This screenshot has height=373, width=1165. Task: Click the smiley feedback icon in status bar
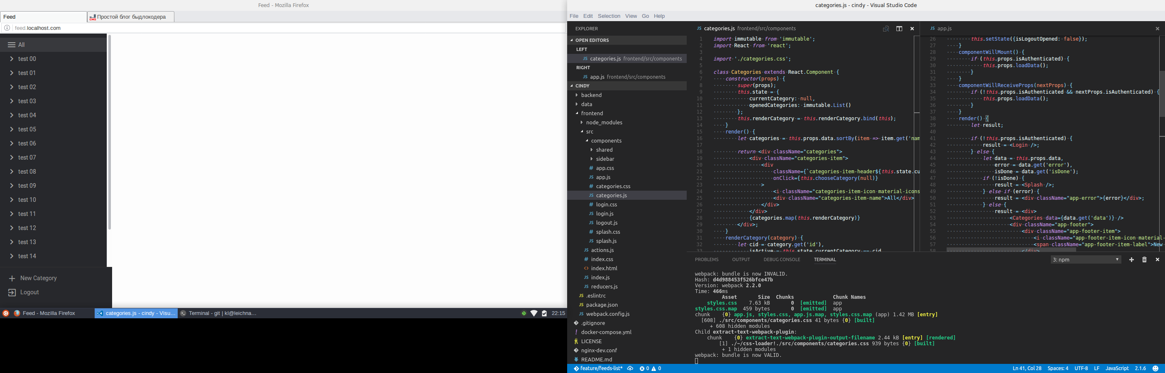(1155, 368)
